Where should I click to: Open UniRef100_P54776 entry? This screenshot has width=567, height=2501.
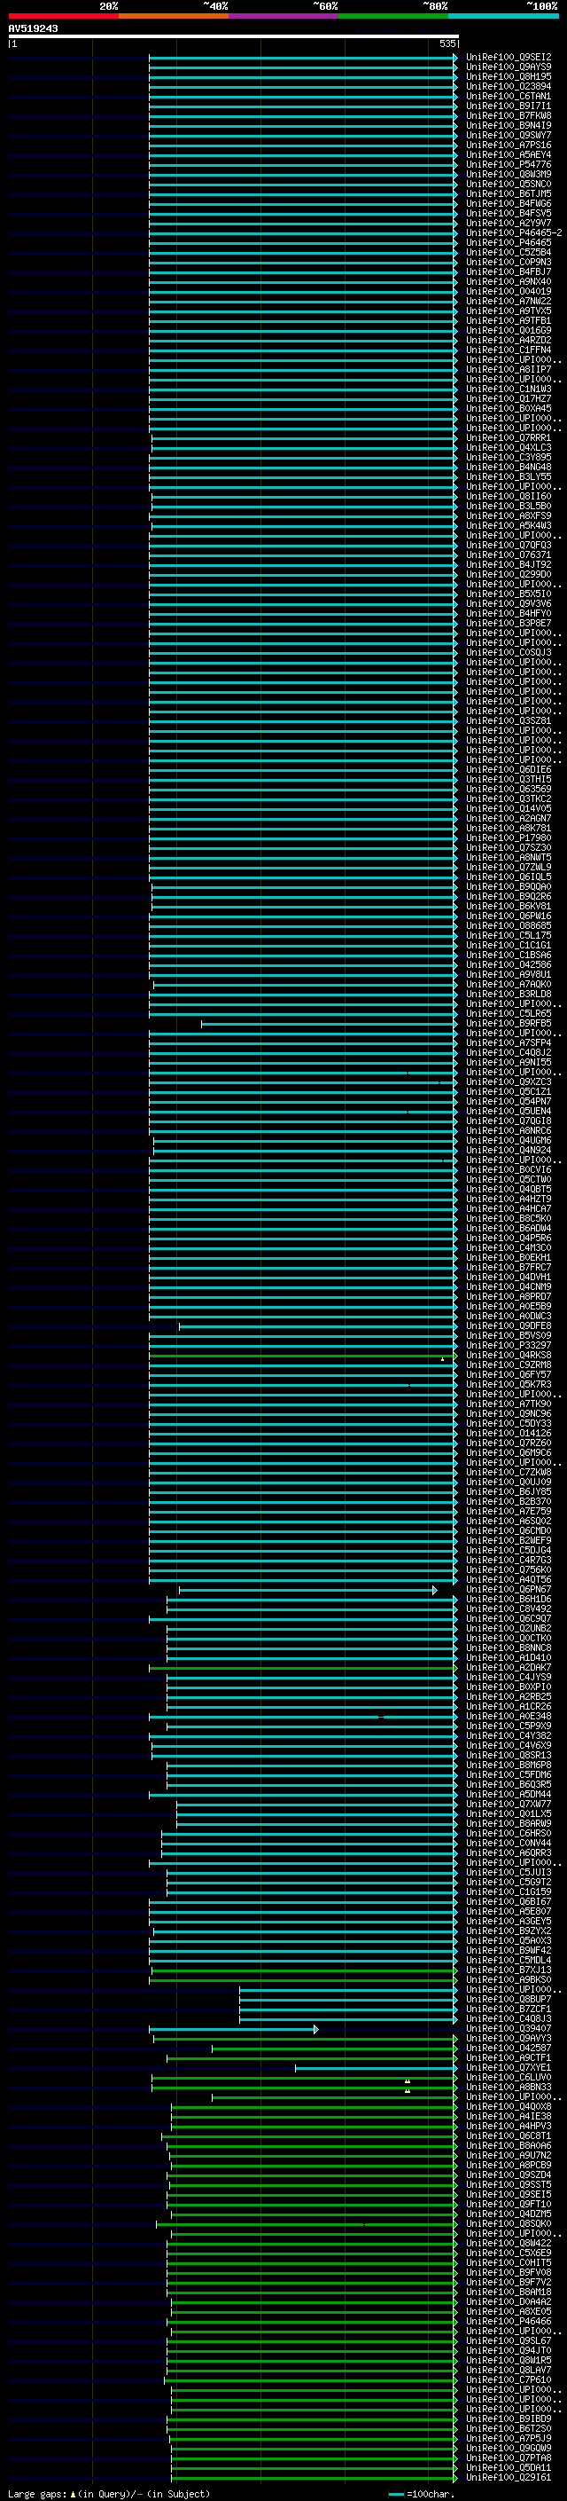[x=509, y=164]
